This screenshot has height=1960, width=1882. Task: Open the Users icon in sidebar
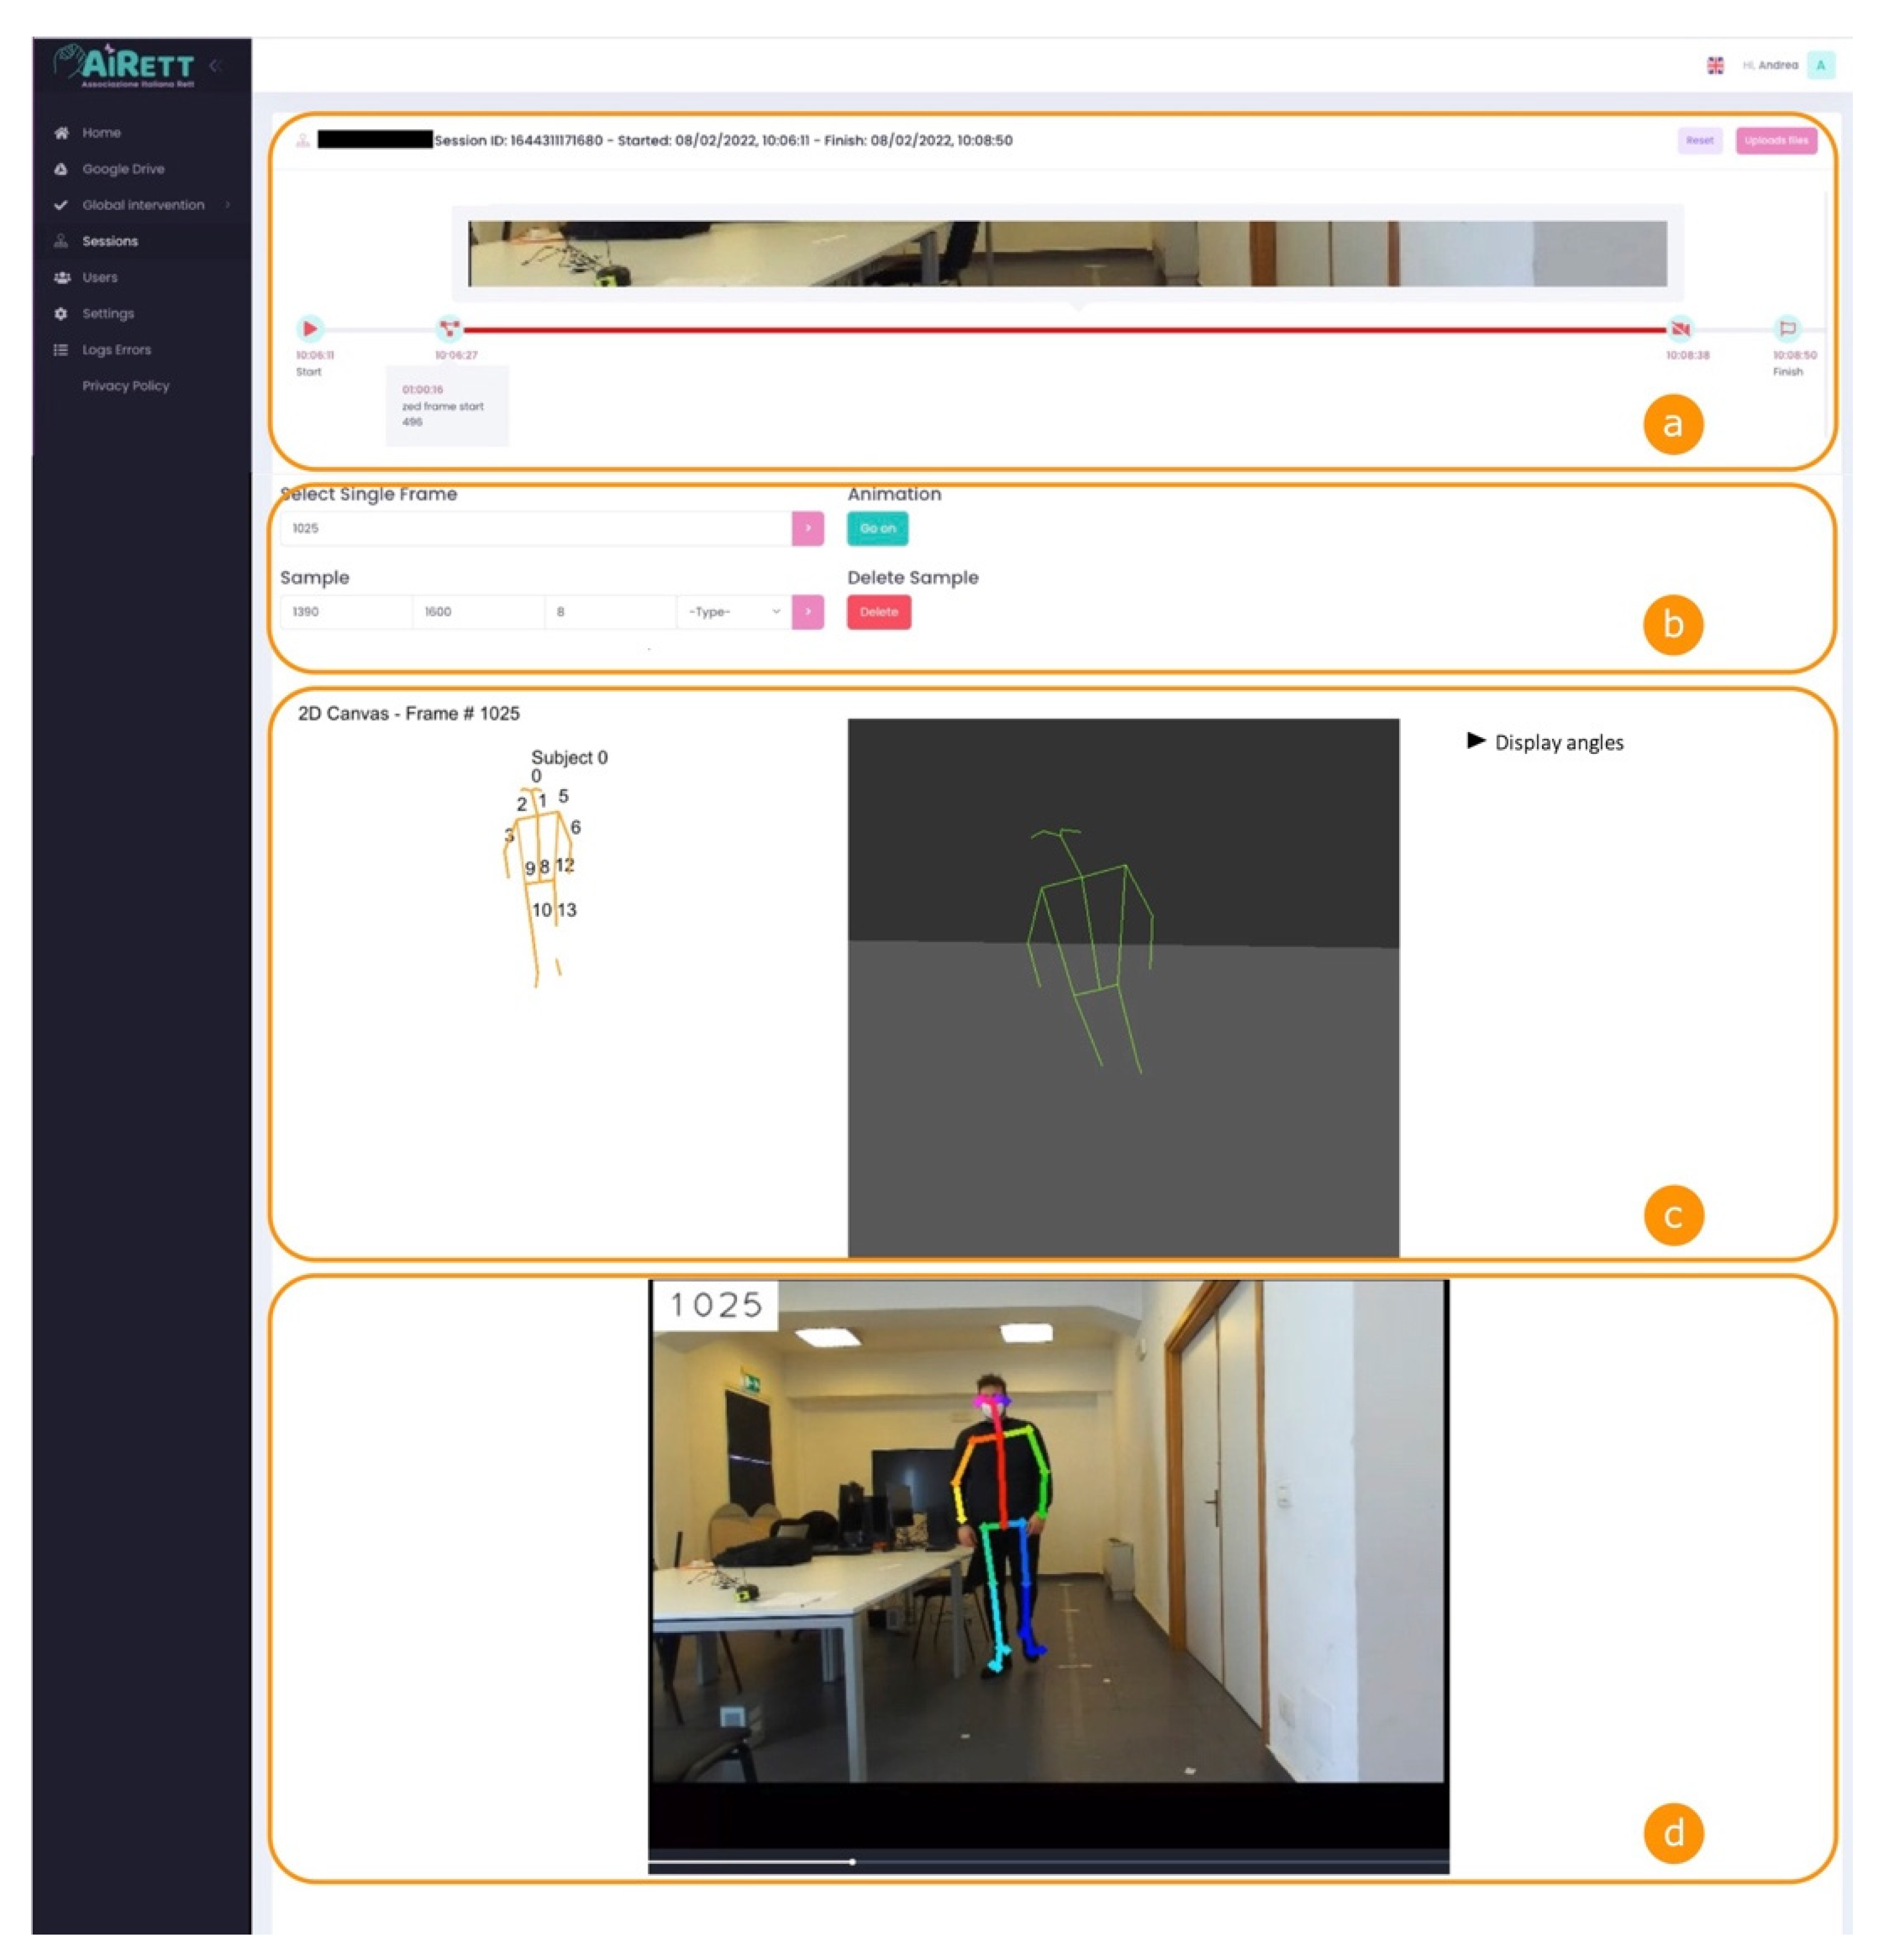[61, 278]
